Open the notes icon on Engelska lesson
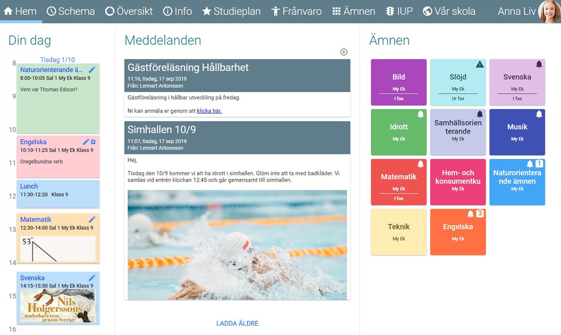This screenshot has height=335, width=561. 93,142
